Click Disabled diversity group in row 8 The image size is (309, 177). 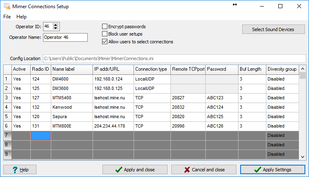pos(283,145)
